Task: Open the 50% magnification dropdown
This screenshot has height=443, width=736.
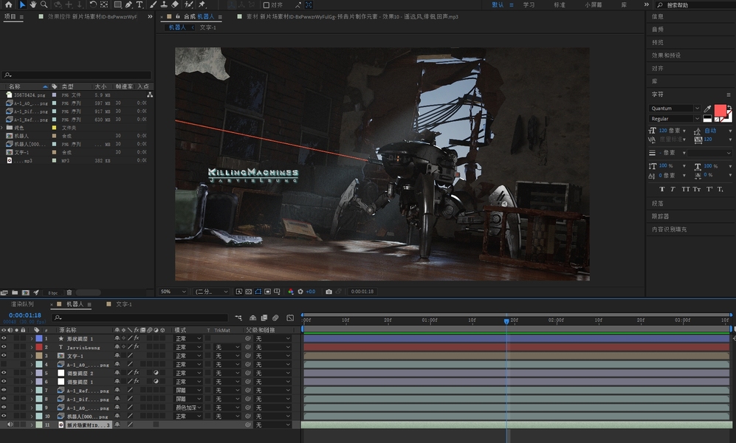Action: (x=172, y=292)
